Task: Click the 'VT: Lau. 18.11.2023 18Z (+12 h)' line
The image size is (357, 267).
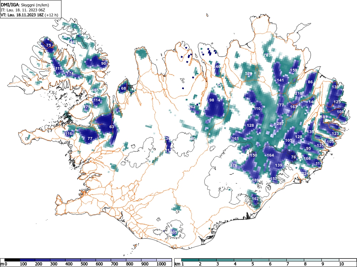Action: [29, 15]
